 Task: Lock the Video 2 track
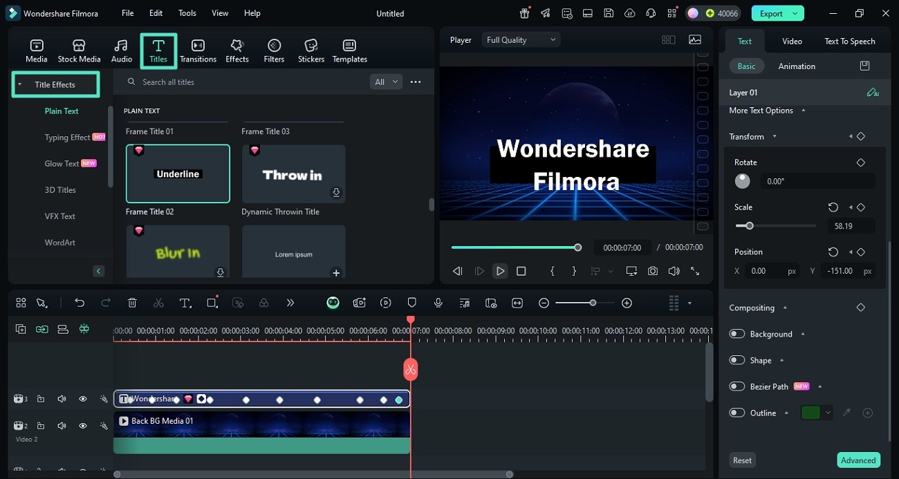[x=41, y=426]
